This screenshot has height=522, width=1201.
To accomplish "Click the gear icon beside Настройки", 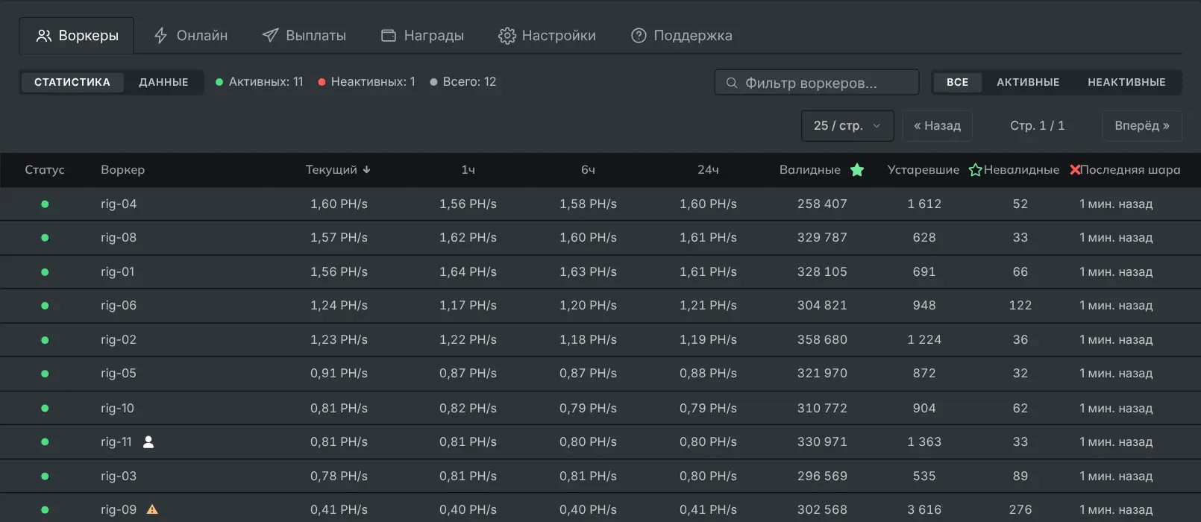I will (507, 36).
